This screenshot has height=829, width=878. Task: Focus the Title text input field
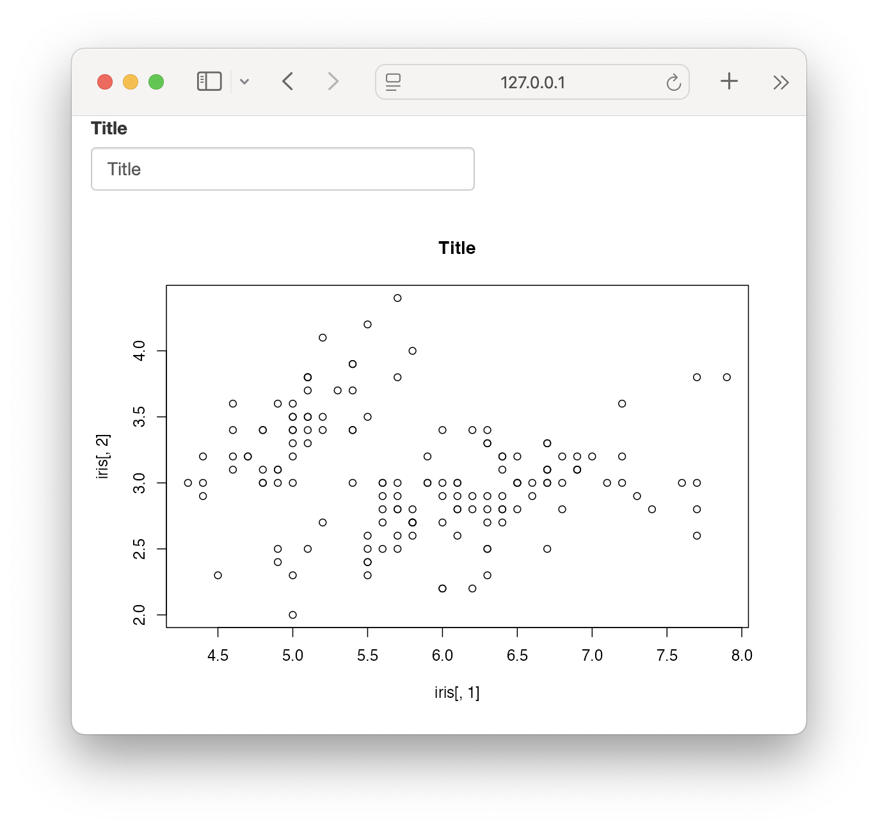click(283, 169)
